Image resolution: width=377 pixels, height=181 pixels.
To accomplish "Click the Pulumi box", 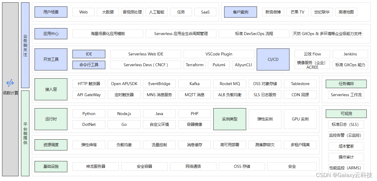I will 219,65.
